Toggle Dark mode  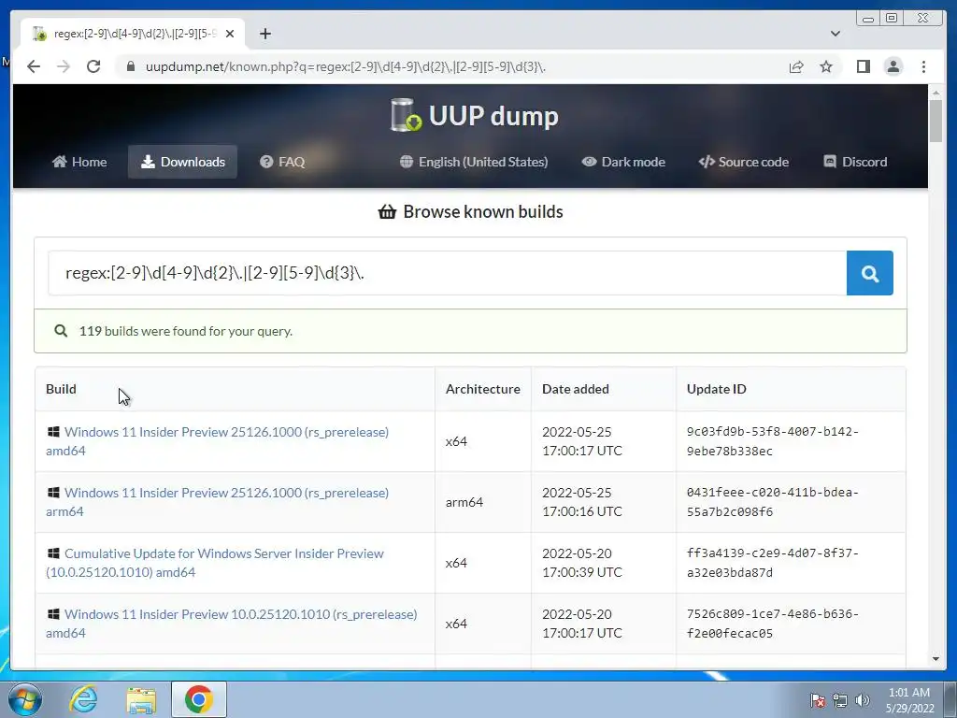(623, 162)
